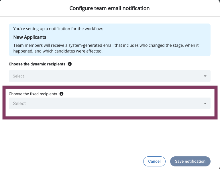Click info icon beside dynamic recipients label
Screen dimensions: 220x169
(x=70, y=64)
